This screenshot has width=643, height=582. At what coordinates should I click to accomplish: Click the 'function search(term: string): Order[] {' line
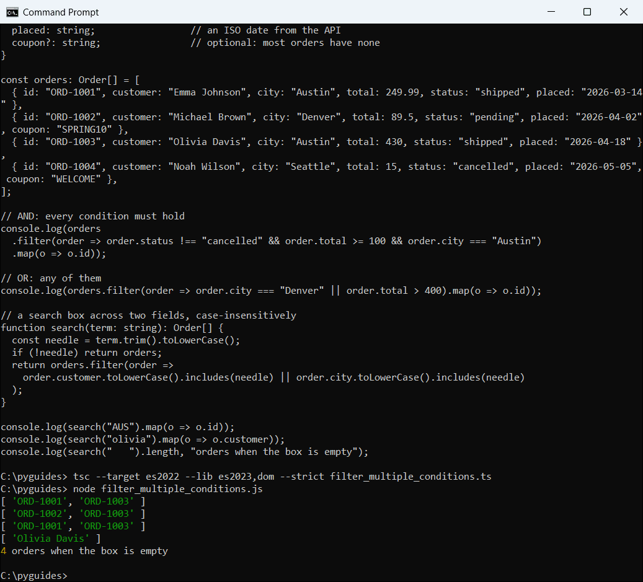click(x=112, y=328)
